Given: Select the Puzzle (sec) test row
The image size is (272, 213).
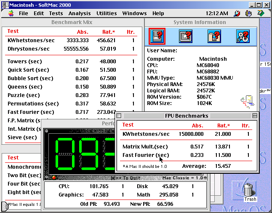Looking at the screenshot, I should point(71,95).
